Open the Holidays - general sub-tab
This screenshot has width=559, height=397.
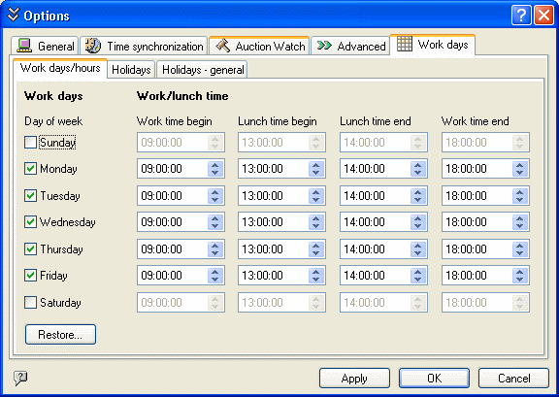coord(203,70)
